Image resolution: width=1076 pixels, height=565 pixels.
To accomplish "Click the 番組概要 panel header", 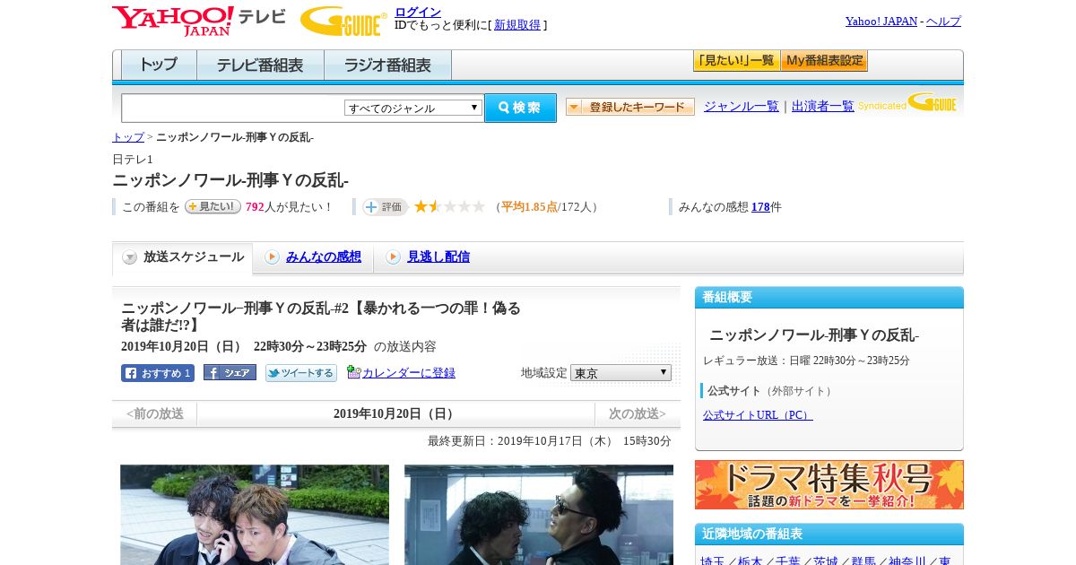I will coord(829,298).
